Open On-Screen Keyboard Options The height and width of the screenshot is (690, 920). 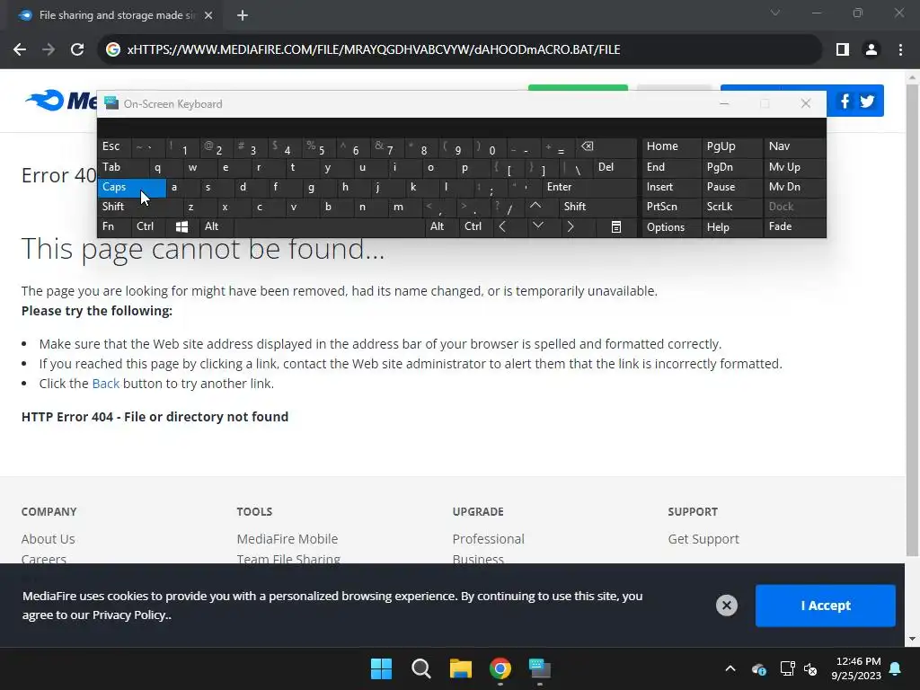click(671, 227)
